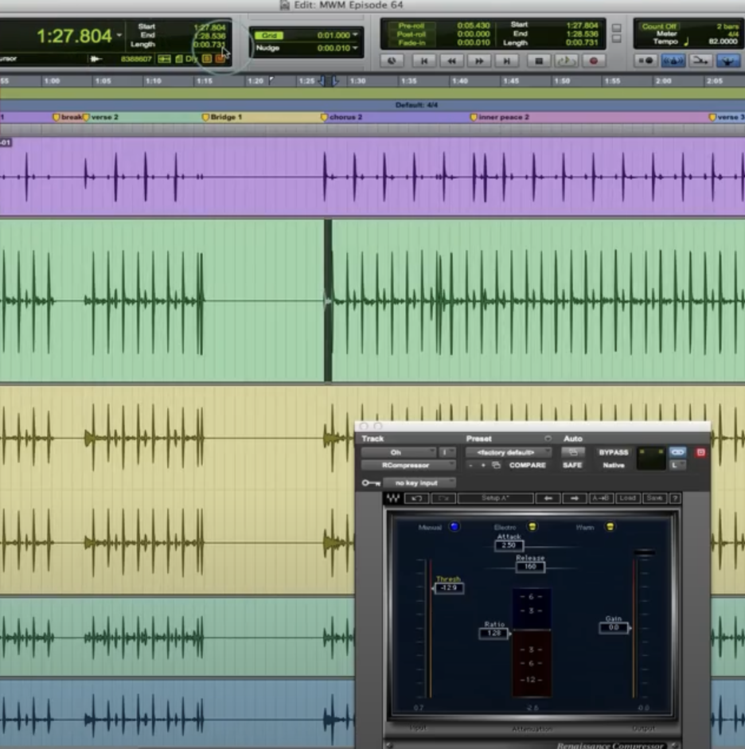Go to end with the transport button

(507, 60)
